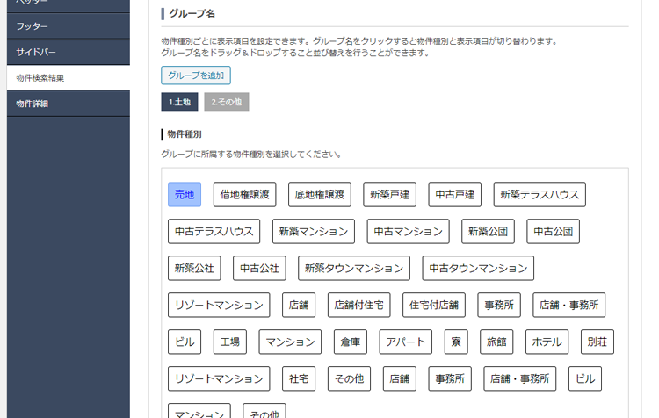Viewport: 659px width, 418px height.
Task: Click the グループを追加 button
Action: click(x=195, y=76)
